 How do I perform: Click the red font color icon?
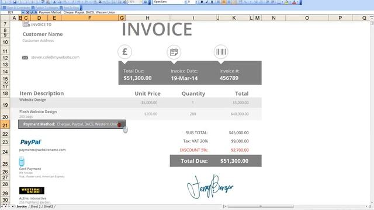coord(294,2)
